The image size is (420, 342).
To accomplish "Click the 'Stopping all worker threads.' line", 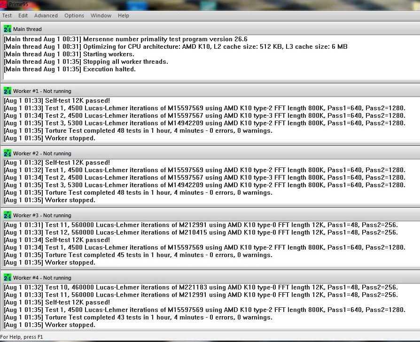I will (86, 62).
